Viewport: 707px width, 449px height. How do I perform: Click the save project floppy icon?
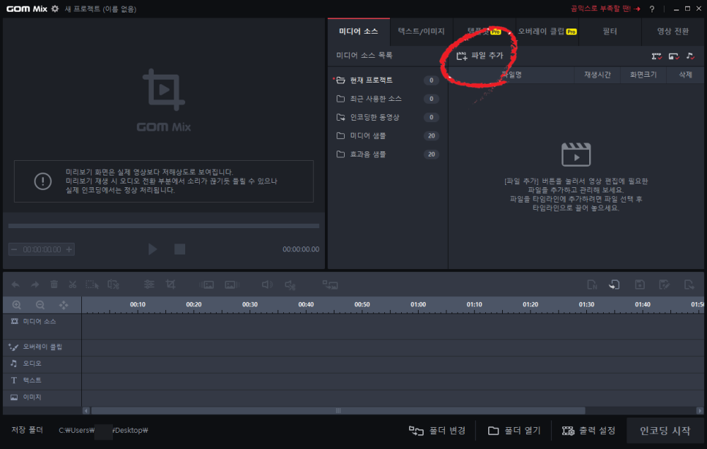[x=640, y=284]
